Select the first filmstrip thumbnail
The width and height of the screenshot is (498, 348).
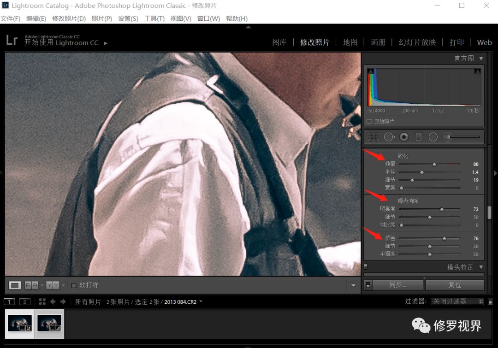[20, 324]
